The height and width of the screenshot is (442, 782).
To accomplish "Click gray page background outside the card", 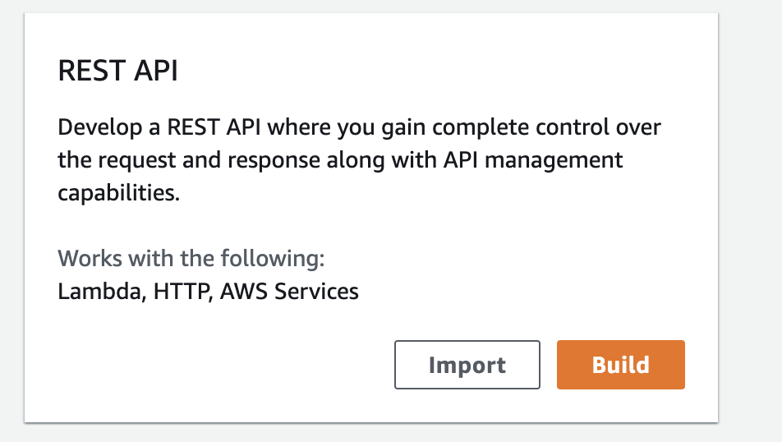I will tap(750, 219).
